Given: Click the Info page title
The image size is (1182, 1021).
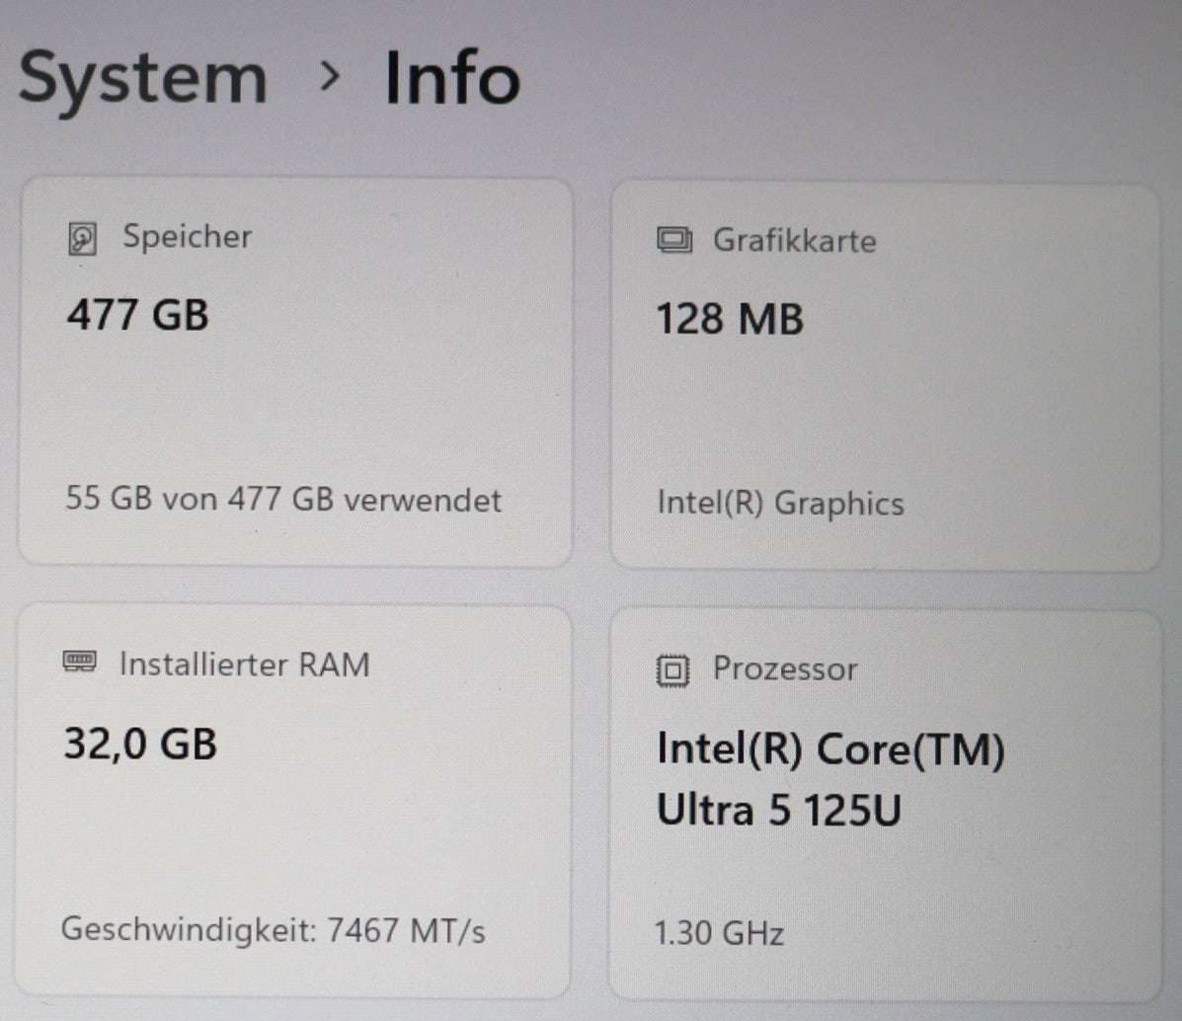Looking at the screenshot, I should pyautogui.click(x=451, y=78).
